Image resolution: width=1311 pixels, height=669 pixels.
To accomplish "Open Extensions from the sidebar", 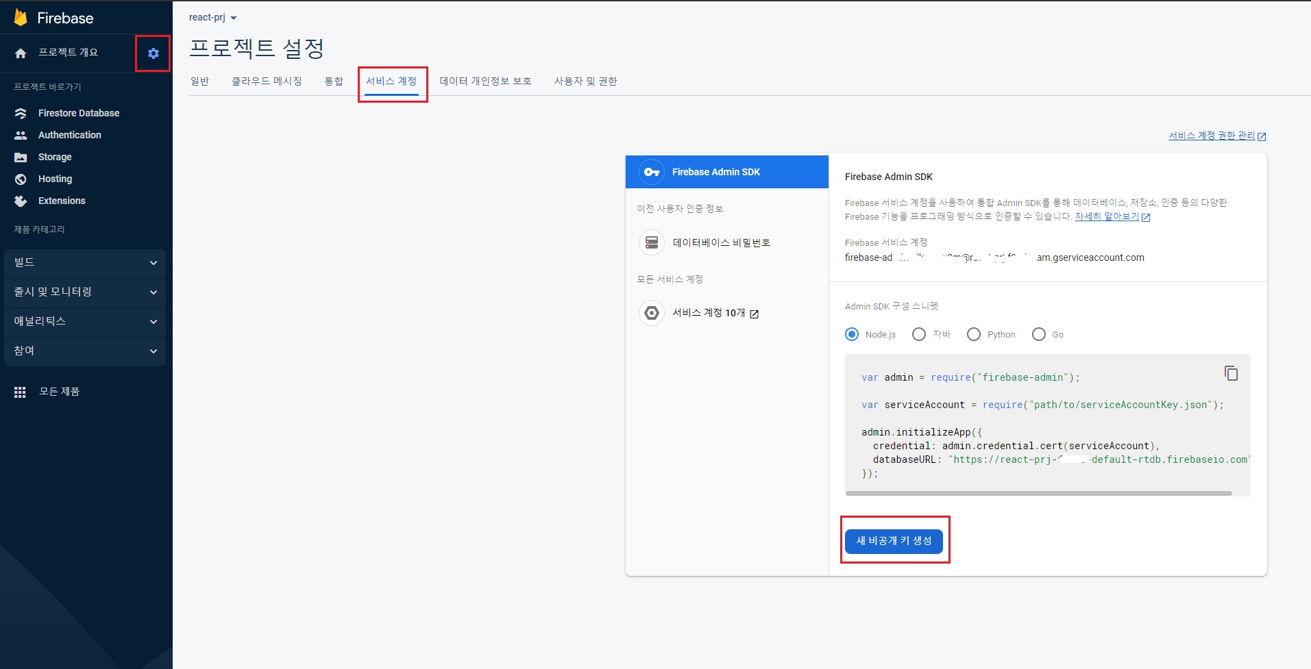I will 62,201.
